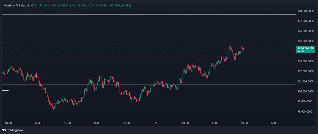Viewport: 318px width, 134px height.
Task: Click the close value C104,345.1758
Action: [98, 5]
